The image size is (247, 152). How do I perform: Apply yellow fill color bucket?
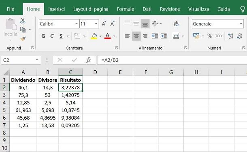coord(94,36)
